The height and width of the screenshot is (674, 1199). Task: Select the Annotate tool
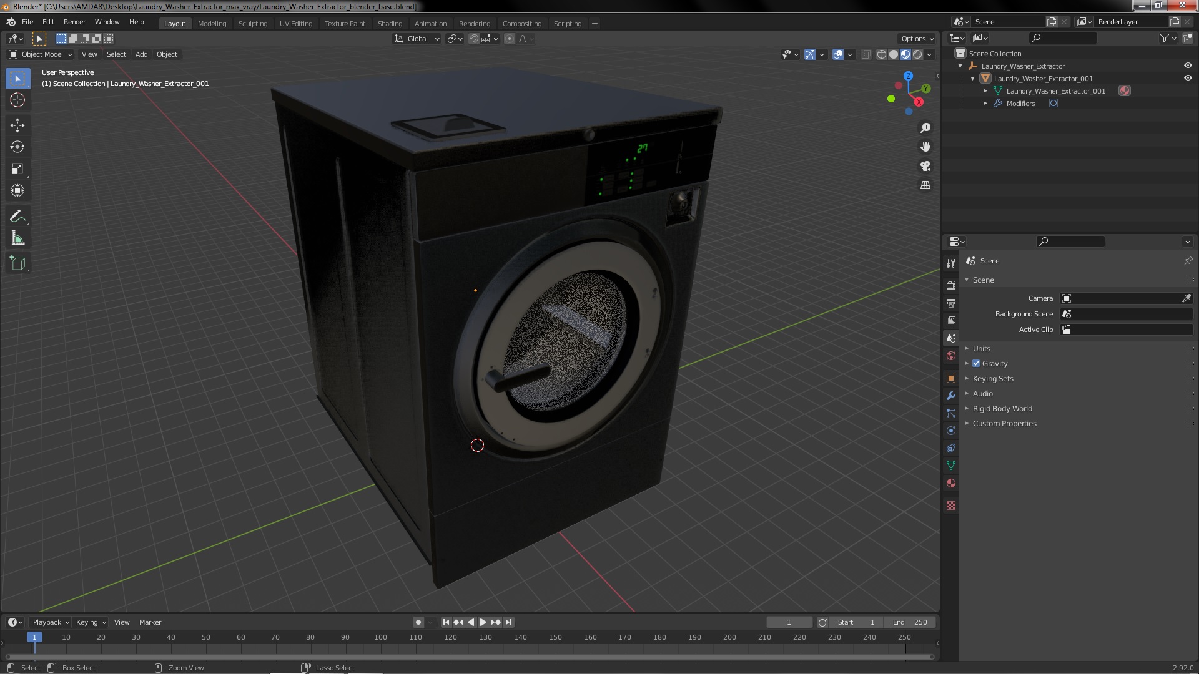[x=17, y=217]
